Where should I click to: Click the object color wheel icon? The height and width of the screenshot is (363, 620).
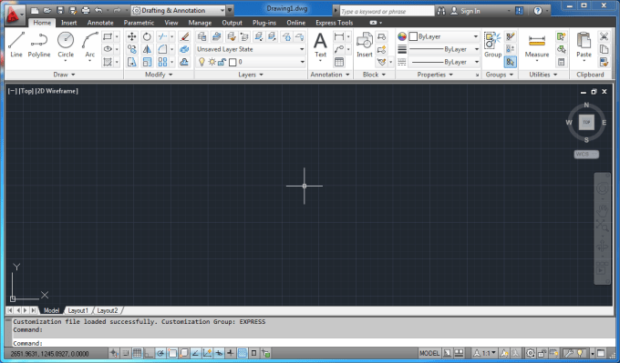[x=402, y=36]
